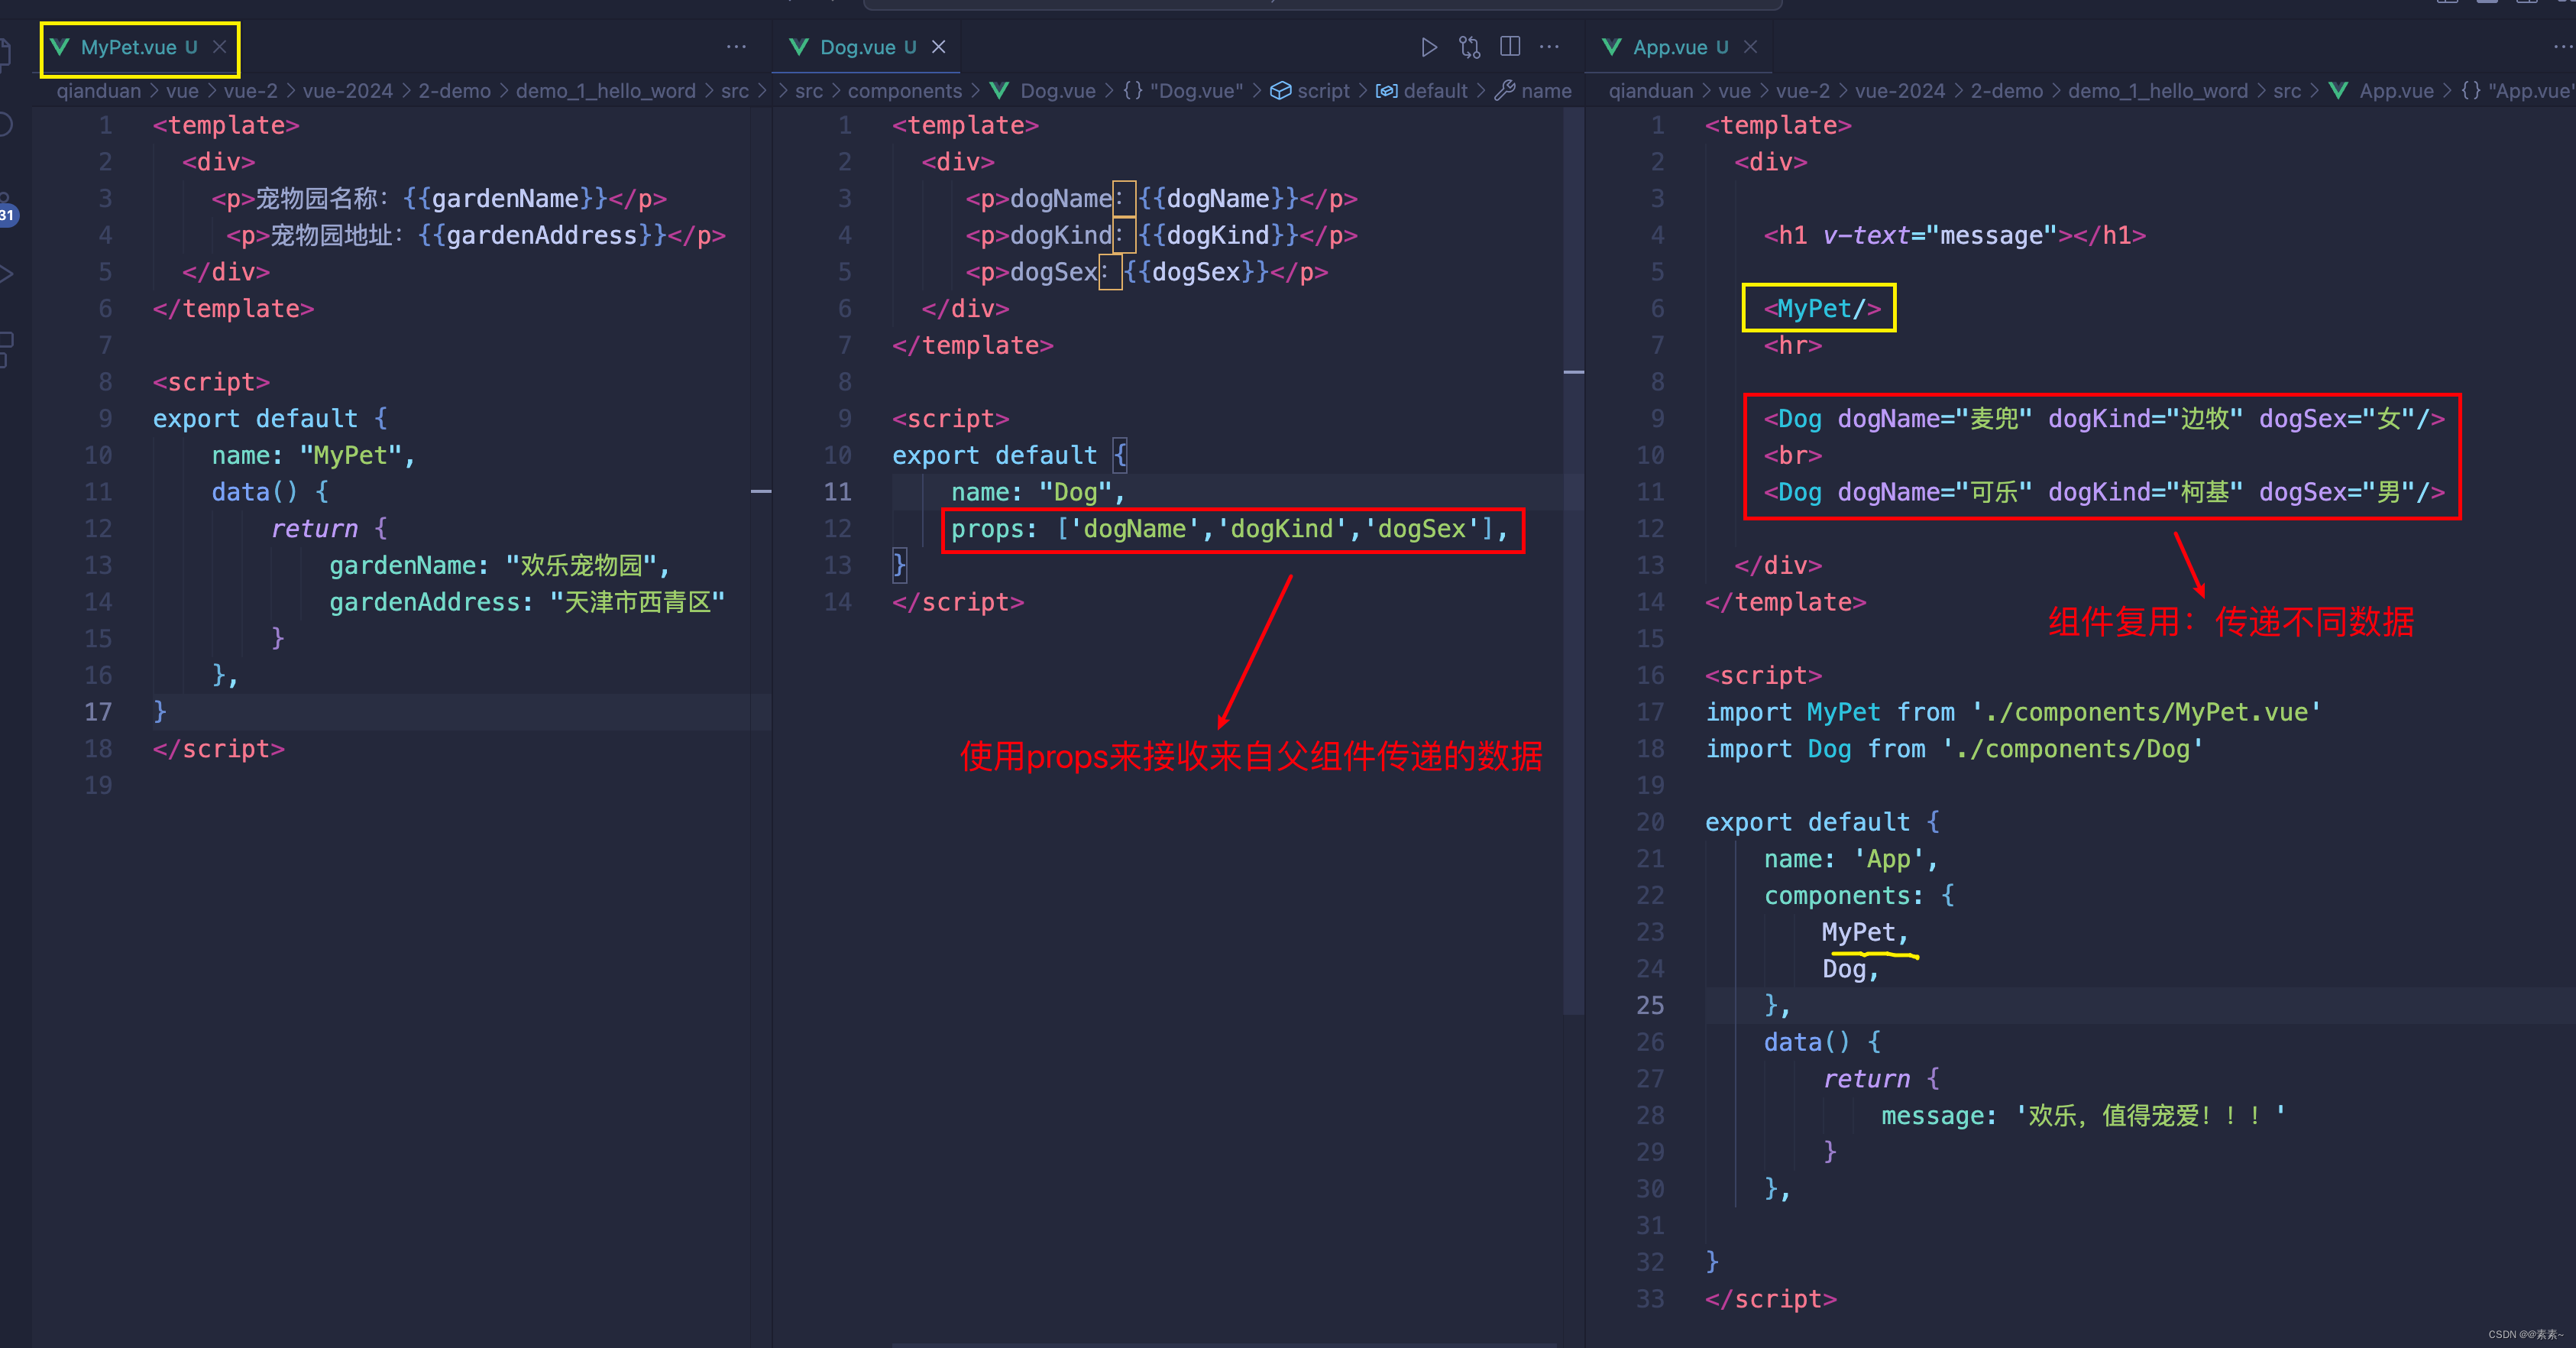Screen dimensions: 2576x1348
Task: Click the Vue icon on the App.vue tab
Action: 1610,46
